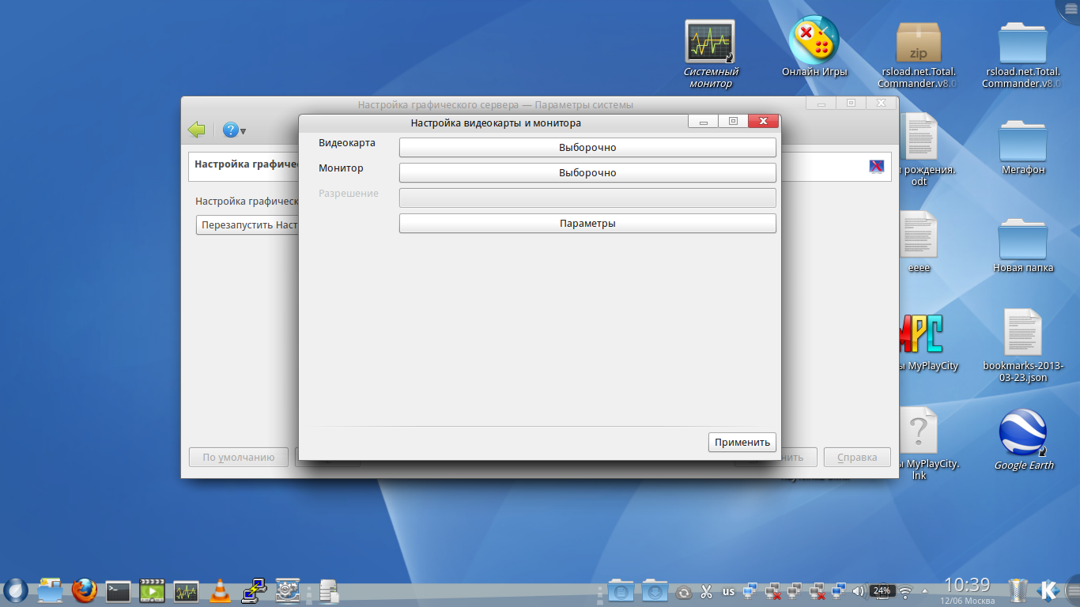1080x607 pixels.
Task: Click the green back arrow in System Settings
Action: pyautogui.click(x=197, y=130)
